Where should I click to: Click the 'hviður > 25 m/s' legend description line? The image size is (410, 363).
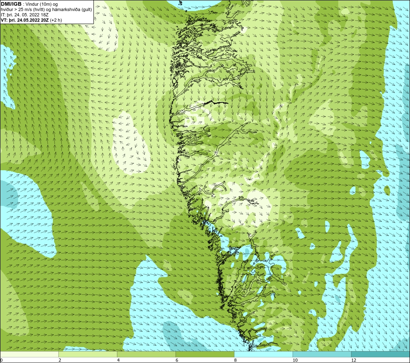46,9
